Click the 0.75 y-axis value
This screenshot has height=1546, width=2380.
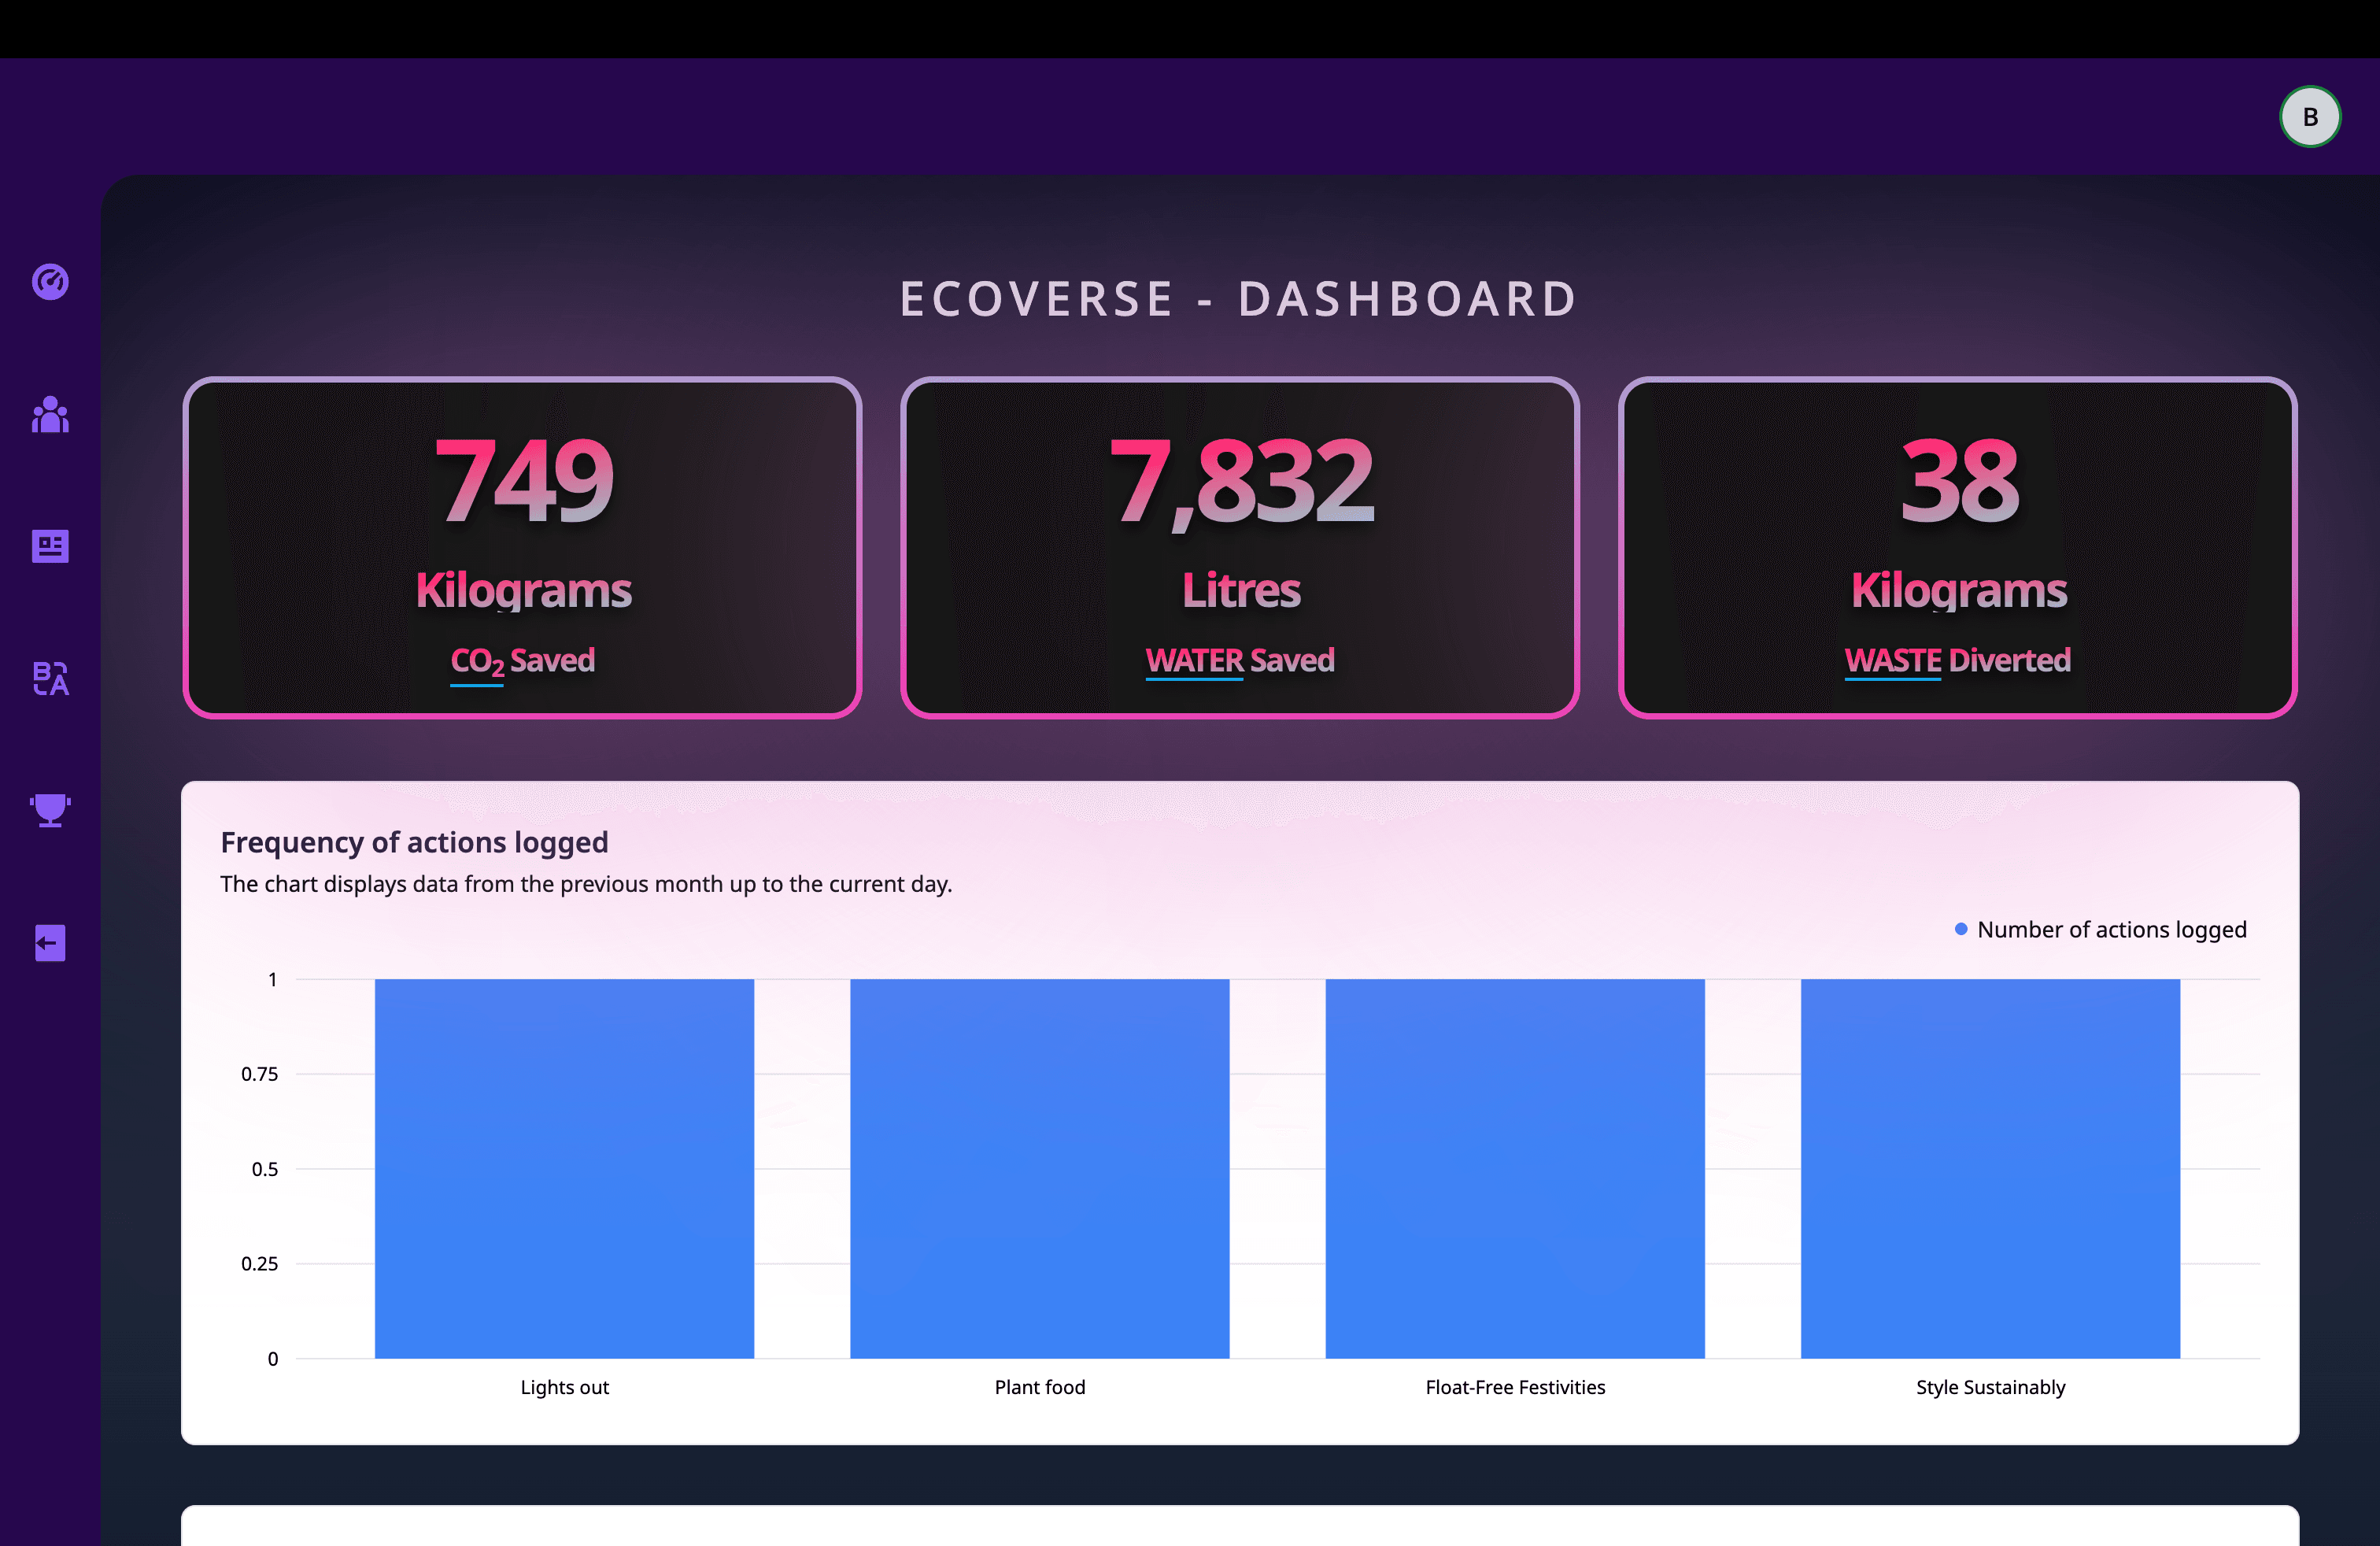point(259,1074)
